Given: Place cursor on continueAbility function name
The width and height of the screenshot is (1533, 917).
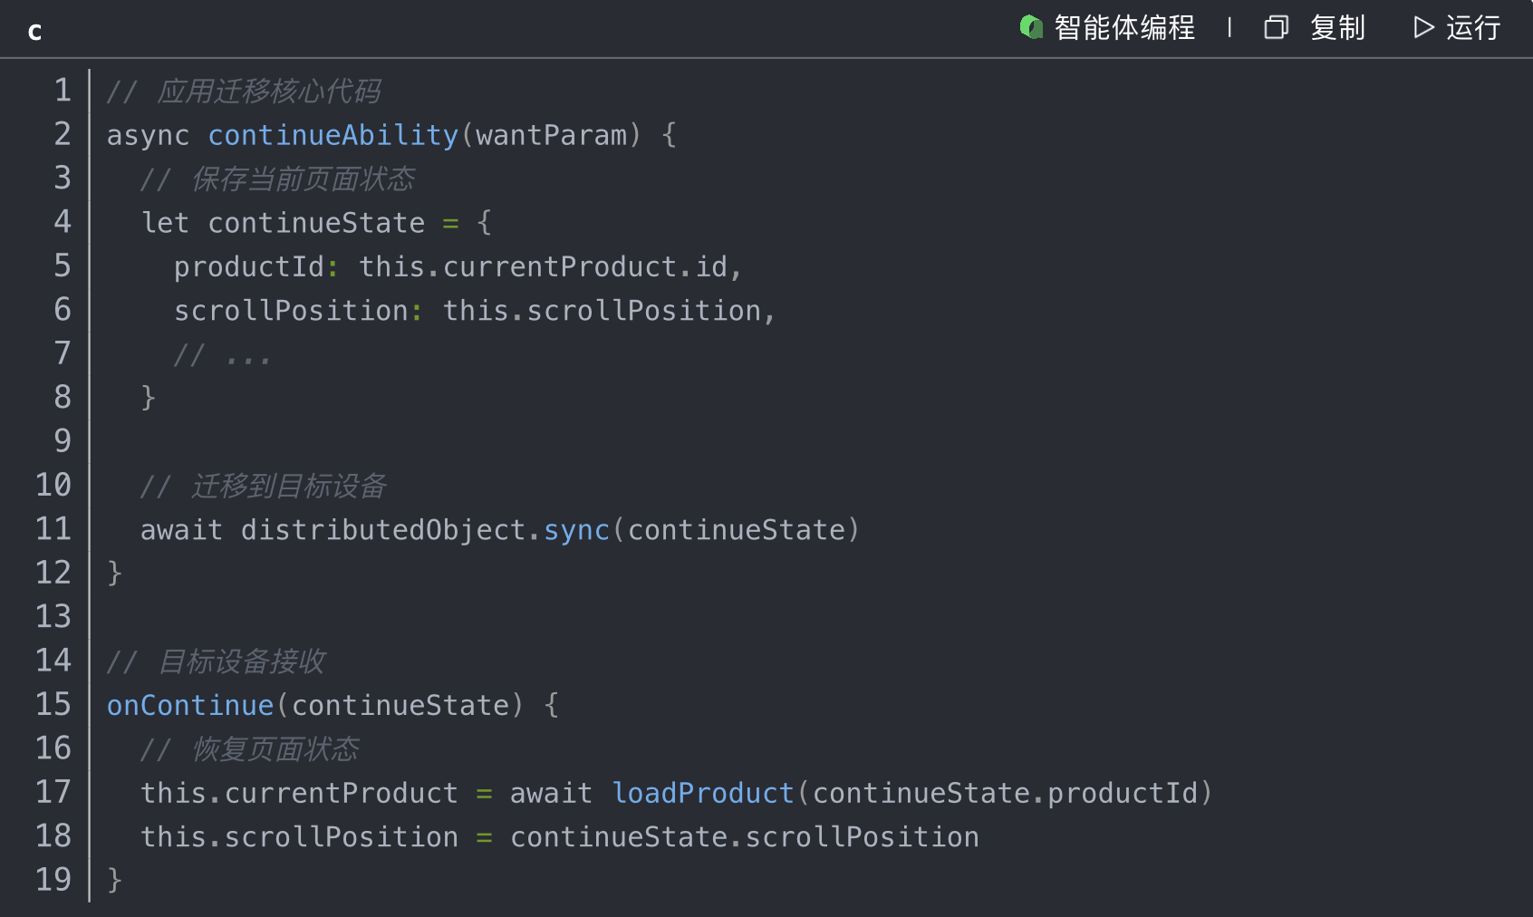Looking at the screenshot, I should pyautogui.click(x=333, y=135).
